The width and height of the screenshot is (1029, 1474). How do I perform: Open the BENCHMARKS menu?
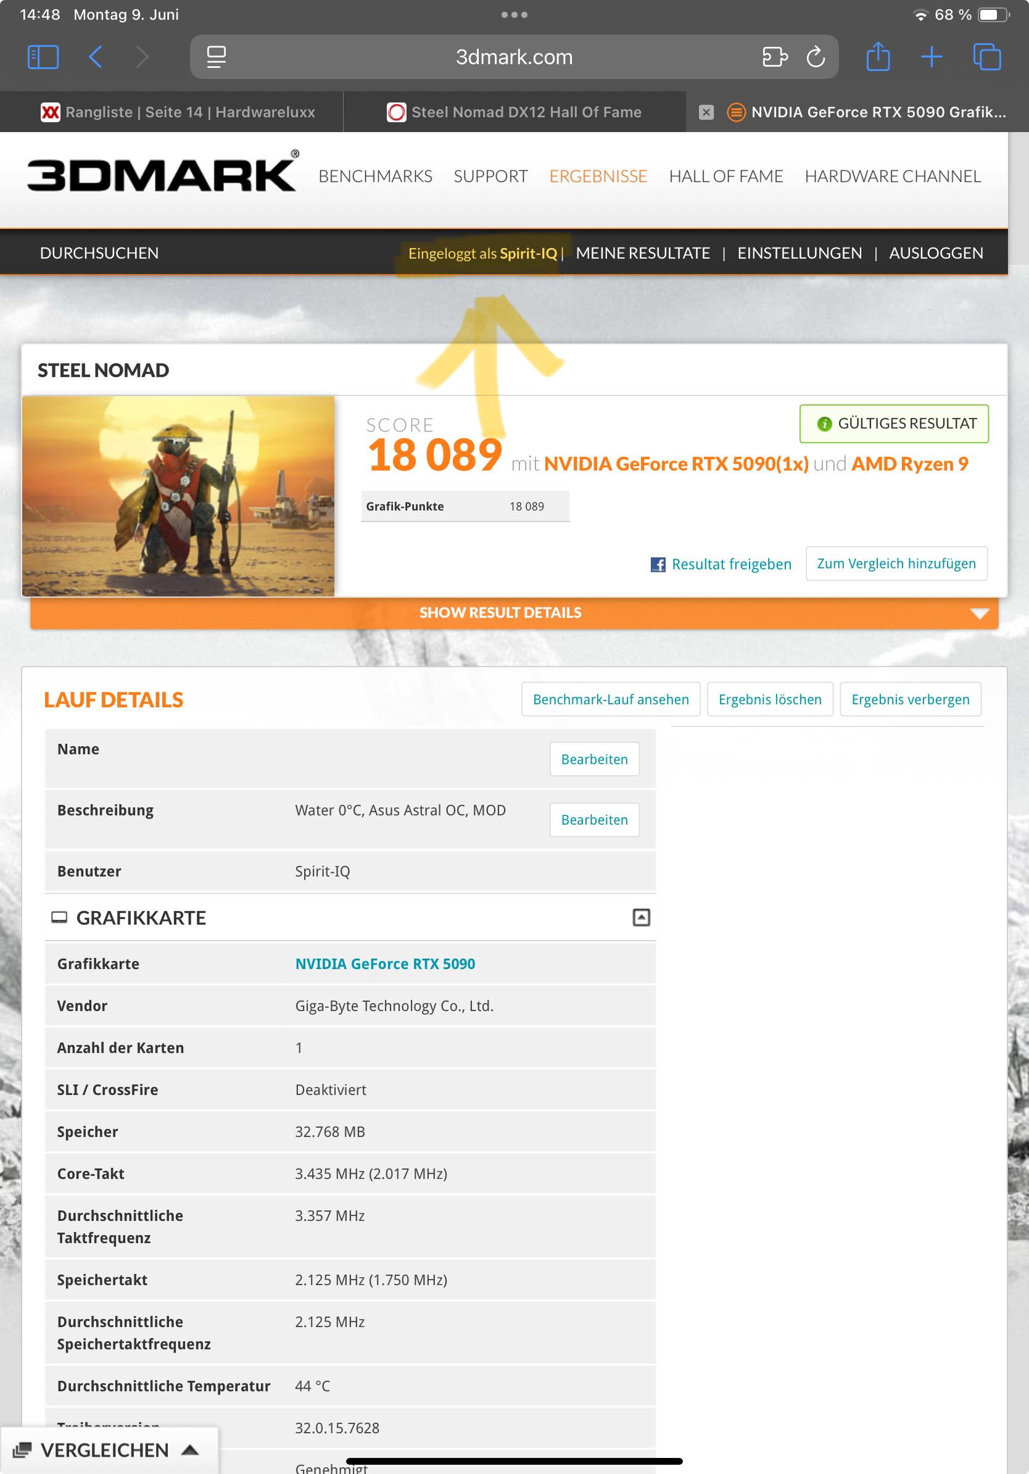(374, 176)
